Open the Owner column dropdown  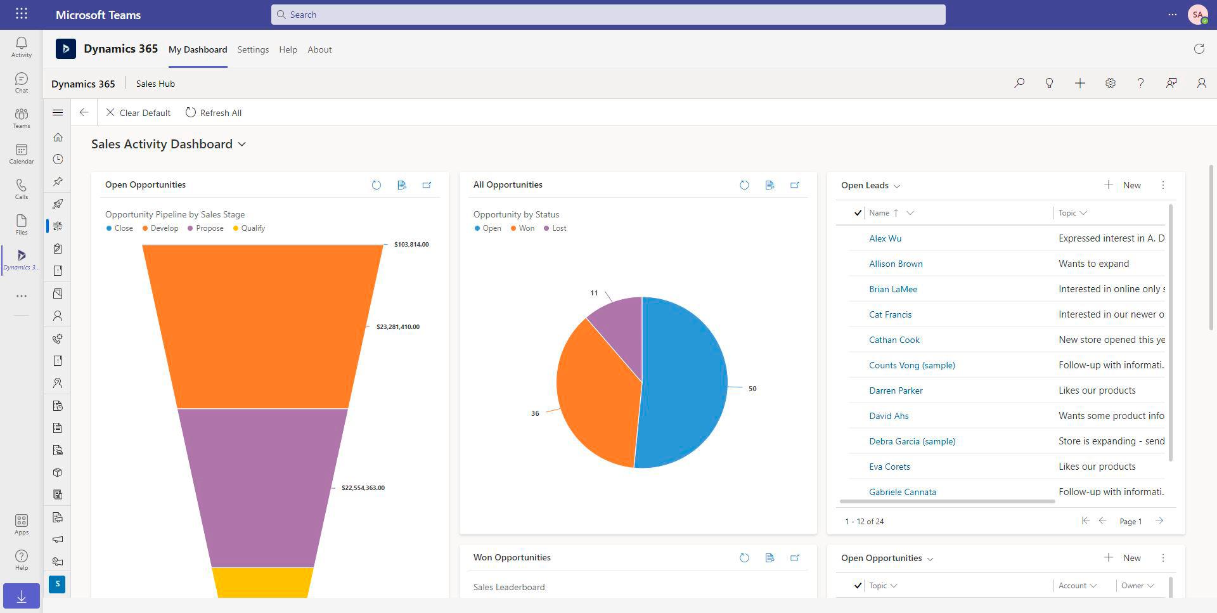tap(1150, 586)
